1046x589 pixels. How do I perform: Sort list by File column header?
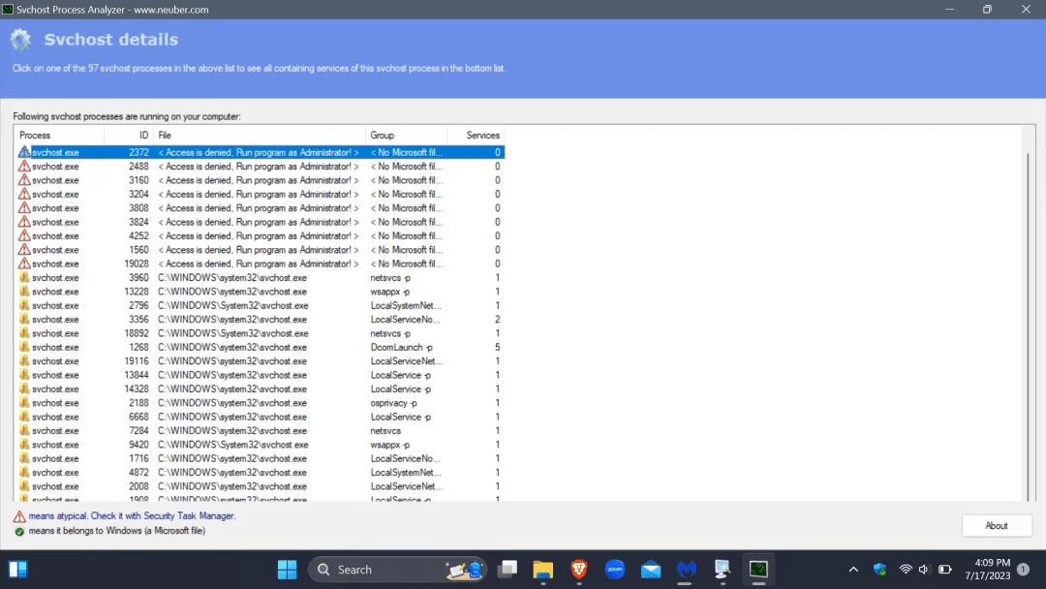[x=260, y=135]
